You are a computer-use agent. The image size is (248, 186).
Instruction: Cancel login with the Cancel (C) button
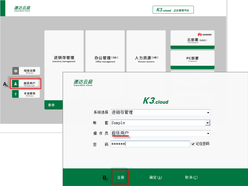click(x=191, y=177)
